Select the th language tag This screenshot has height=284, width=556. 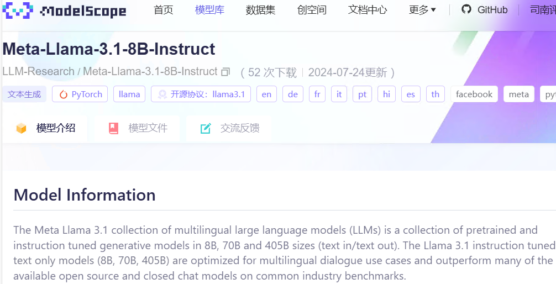pos(436,94)
